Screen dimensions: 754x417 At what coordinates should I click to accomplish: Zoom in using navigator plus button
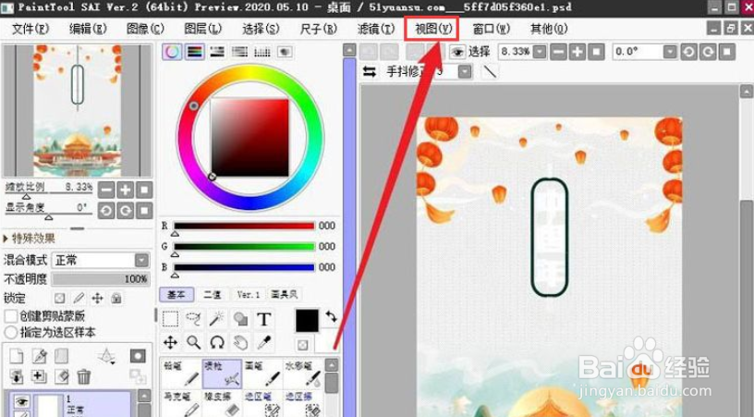(x=125, y=190)
